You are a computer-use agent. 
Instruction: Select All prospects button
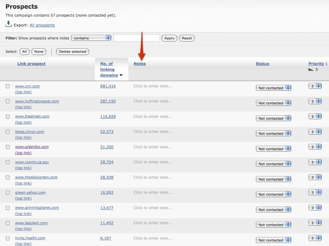25,52
